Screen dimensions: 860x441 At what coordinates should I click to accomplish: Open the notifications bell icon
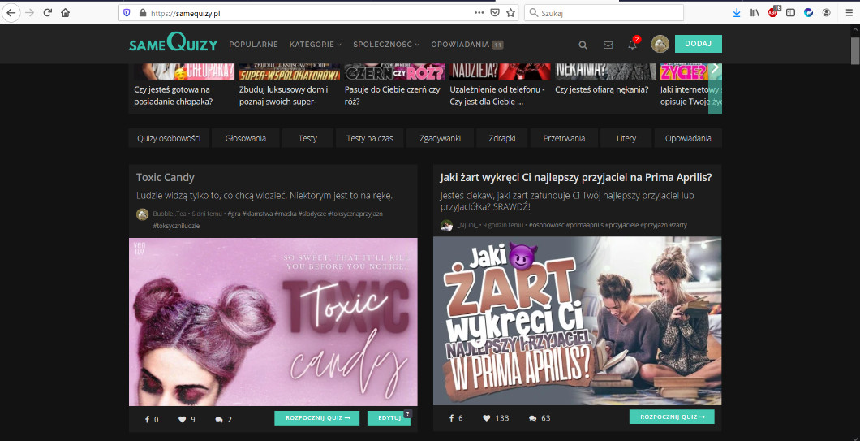(x=633, y=45)
